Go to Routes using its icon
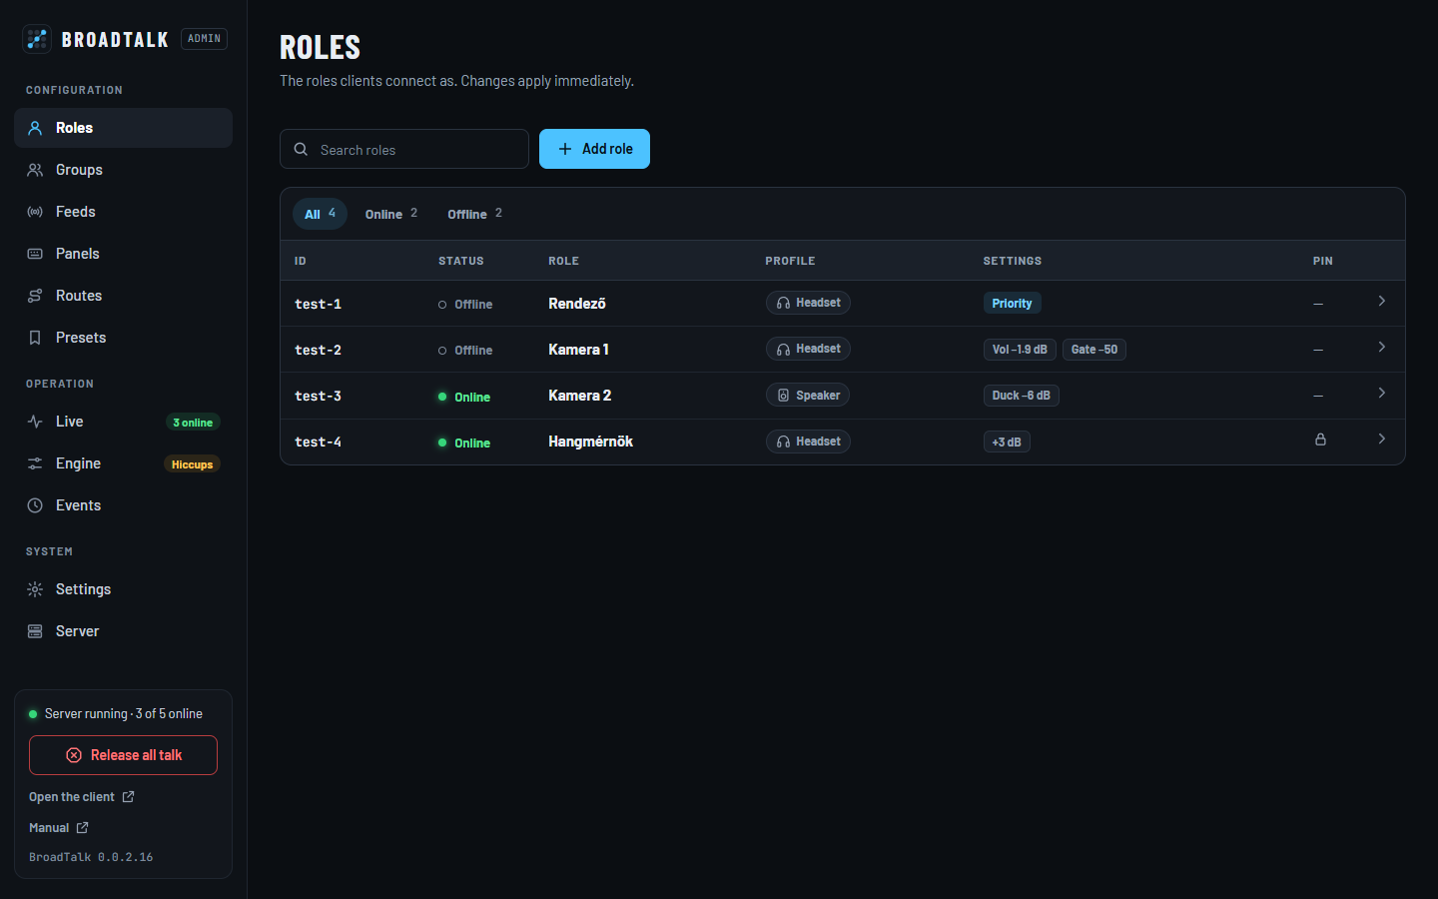The width and height of the screenshot is (1438, 899). [x=35, y=296]
